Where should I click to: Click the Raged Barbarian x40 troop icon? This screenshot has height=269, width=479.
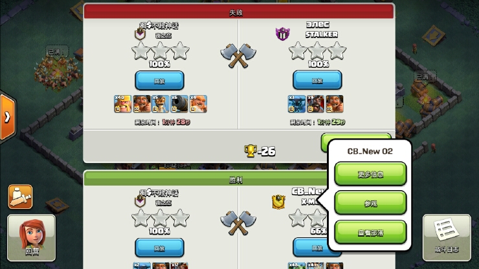pyautogui.click(x=123, y=104)
